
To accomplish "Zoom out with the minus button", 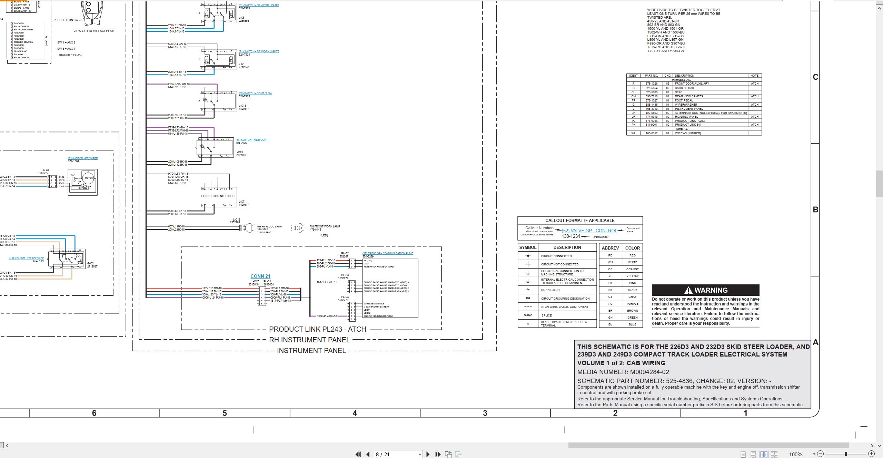I will coord(821,454).
